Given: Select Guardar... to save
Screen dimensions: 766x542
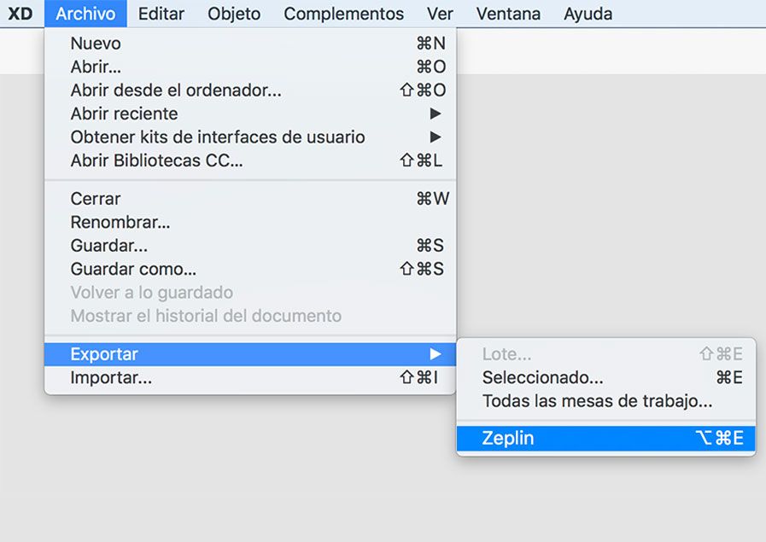Looking at the screenshot, I should 111,246.
